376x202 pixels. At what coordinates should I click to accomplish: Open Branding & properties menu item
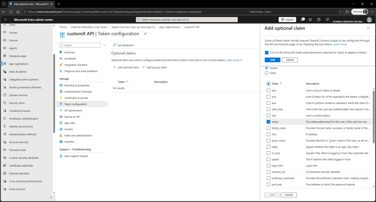[77, 85]
